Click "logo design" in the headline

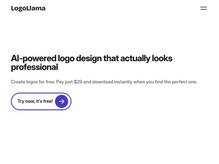80,58
